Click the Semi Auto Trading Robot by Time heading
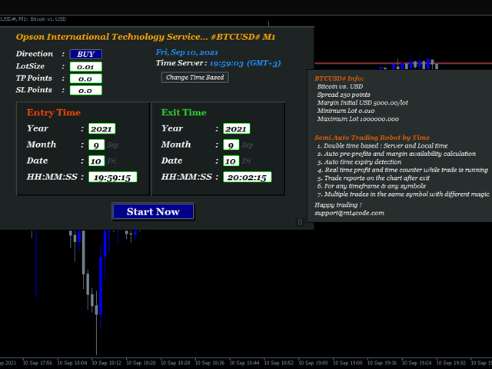The height and width of the screenshot is (369, 492). pyautogui.click(x=372, y=138)
